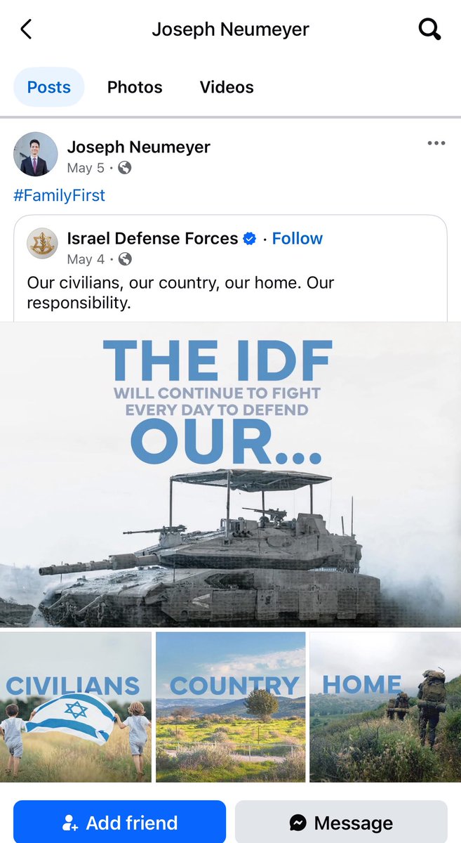Select the Posts tab
This screenshot has height=843, width=461.
point(49,87)
